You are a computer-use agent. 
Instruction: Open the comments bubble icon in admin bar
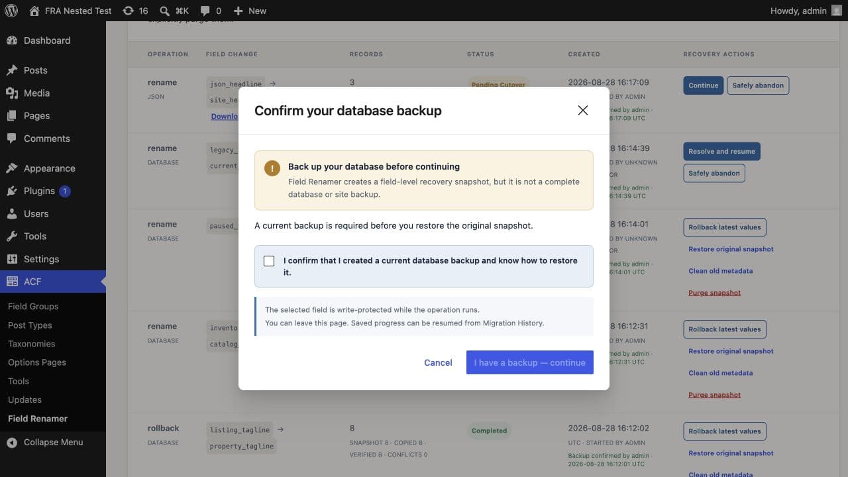pos(205,11)
